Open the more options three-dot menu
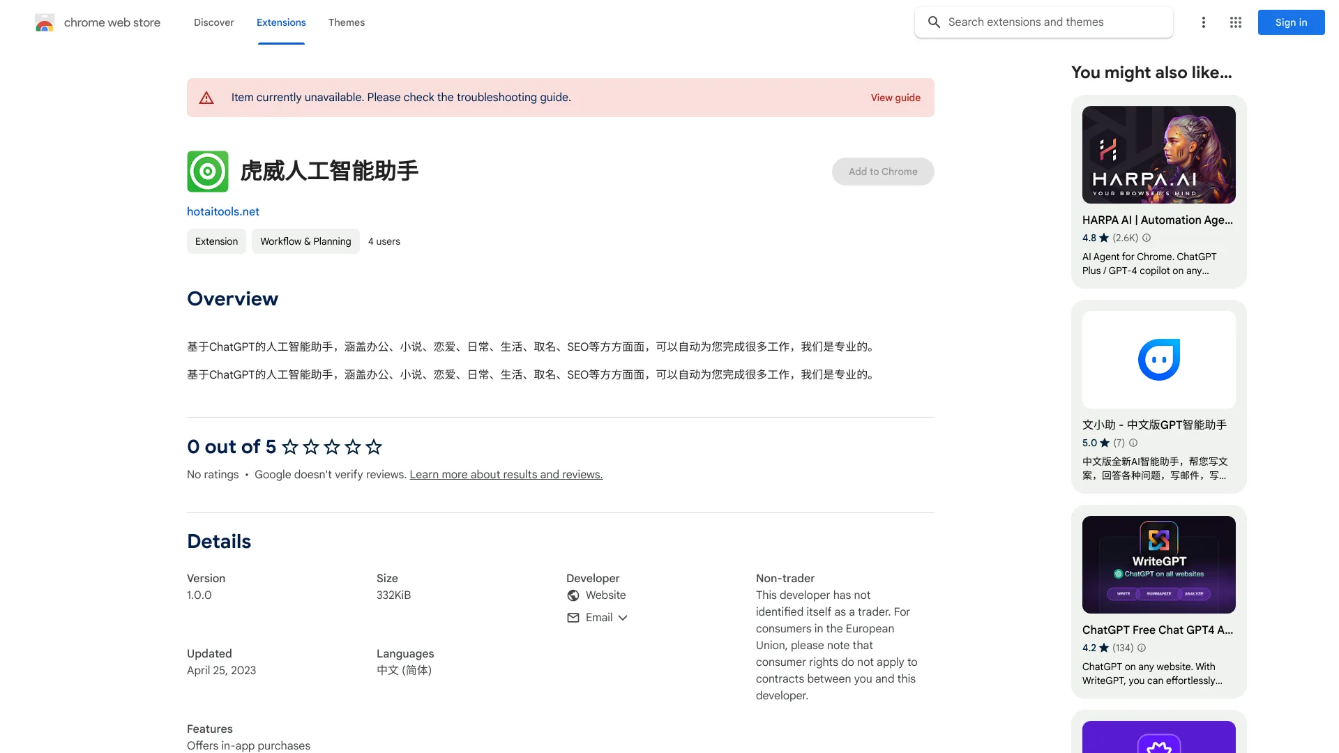The height and width of the screenshot is (753, 1339). click(1203, 22)
